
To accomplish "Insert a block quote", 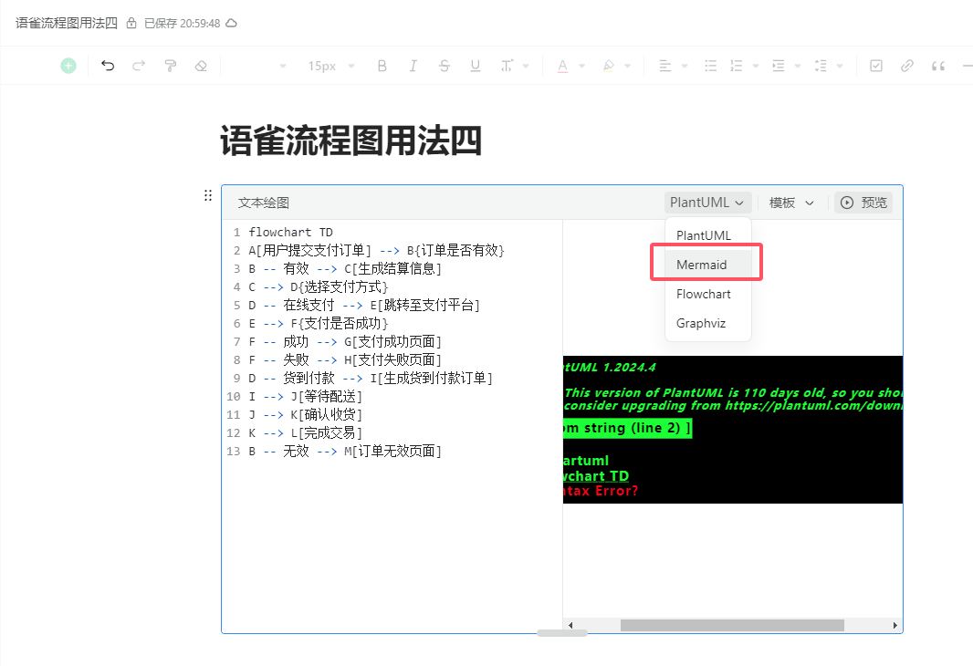I will [x=938, y=66].
